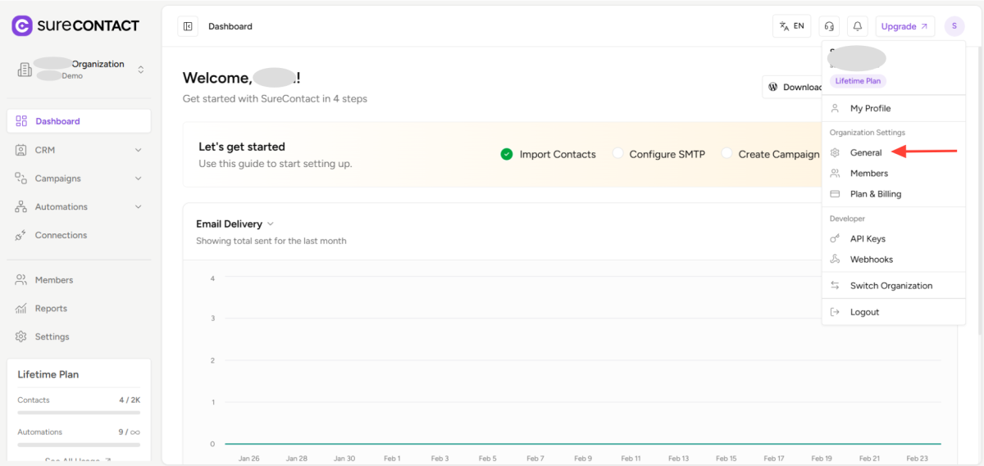
Task: Select My Profile in user menu
Action: point(893,108)
